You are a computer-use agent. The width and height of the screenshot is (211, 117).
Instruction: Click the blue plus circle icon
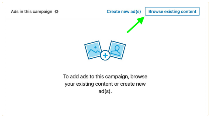pyautogui.click(x=105, y=55)
